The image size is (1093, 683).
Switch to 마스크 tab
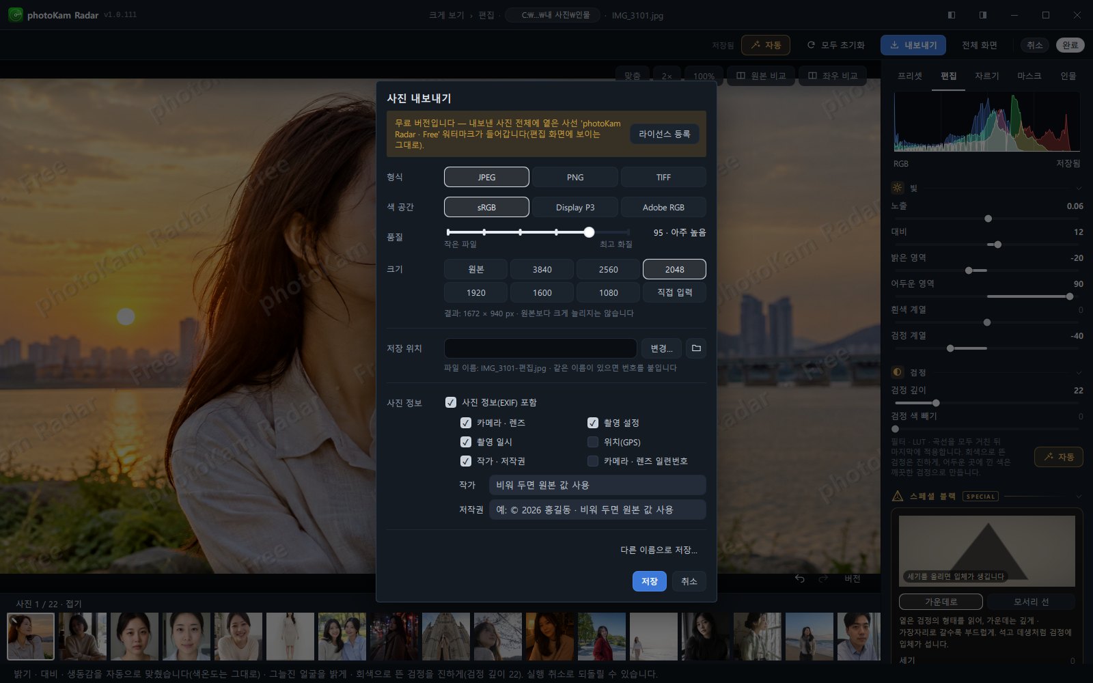point(1029,76)
